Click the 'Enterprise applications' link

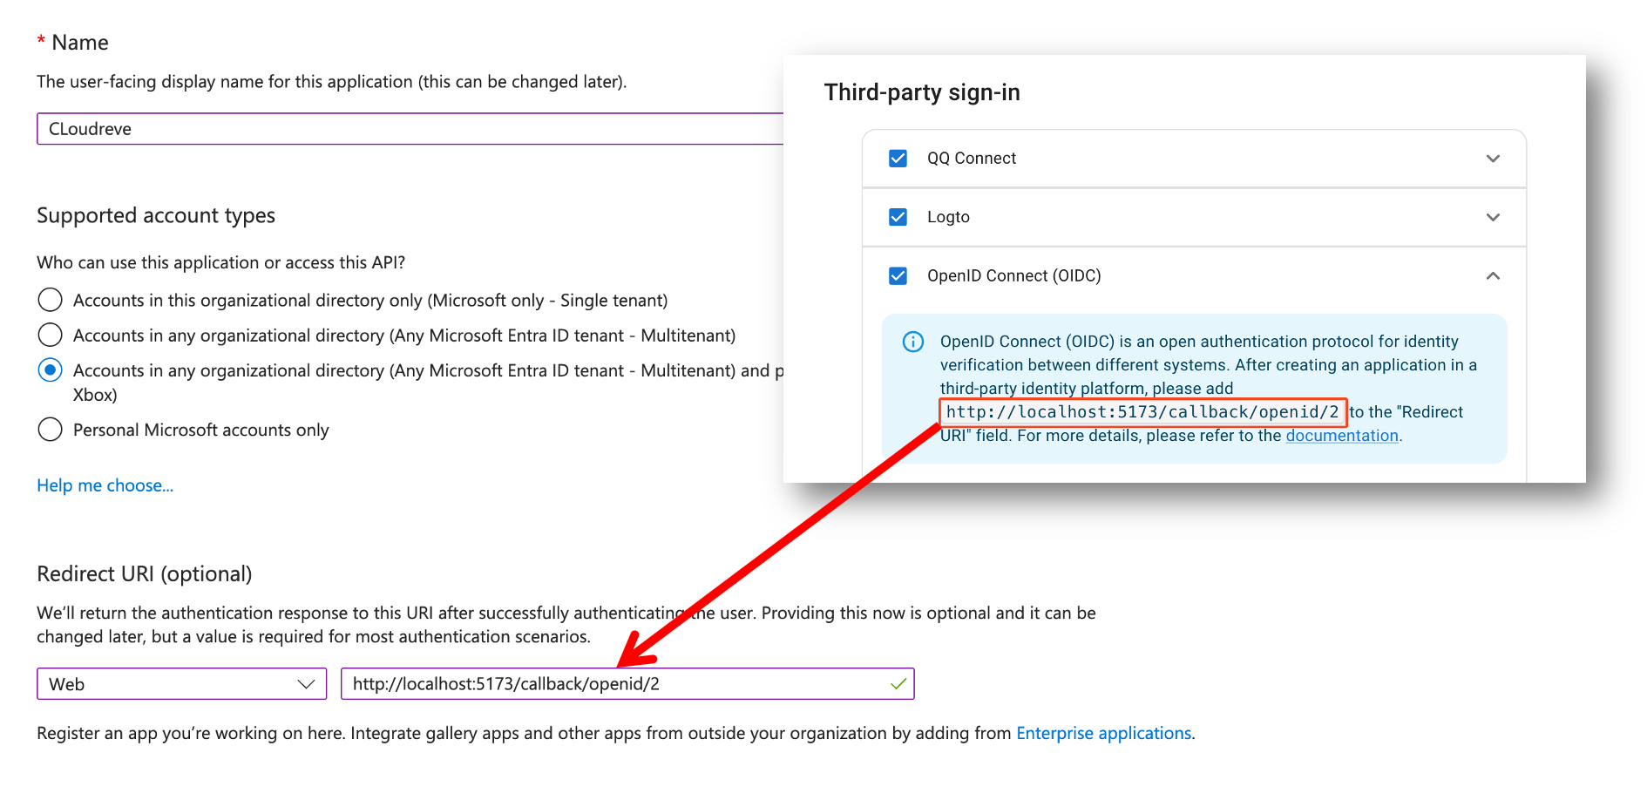point(1104,733)
